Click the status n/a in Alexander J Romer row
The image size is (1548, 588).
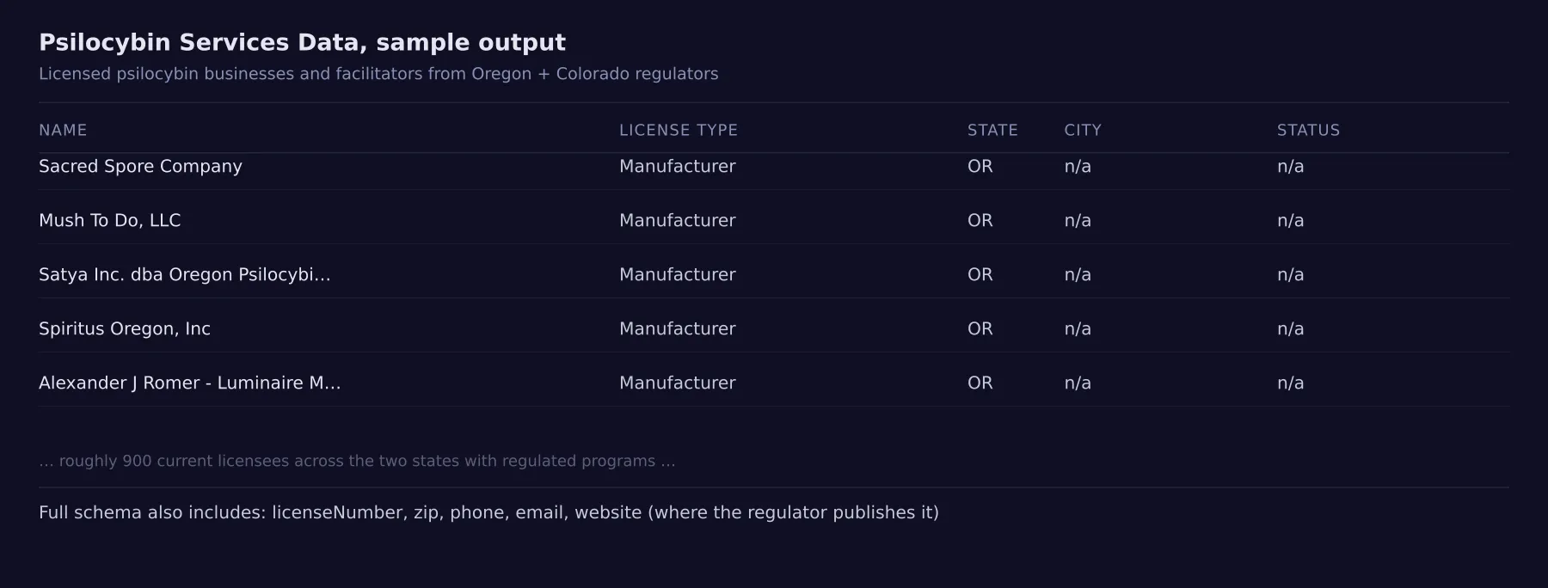click(x=1290, y=383)
